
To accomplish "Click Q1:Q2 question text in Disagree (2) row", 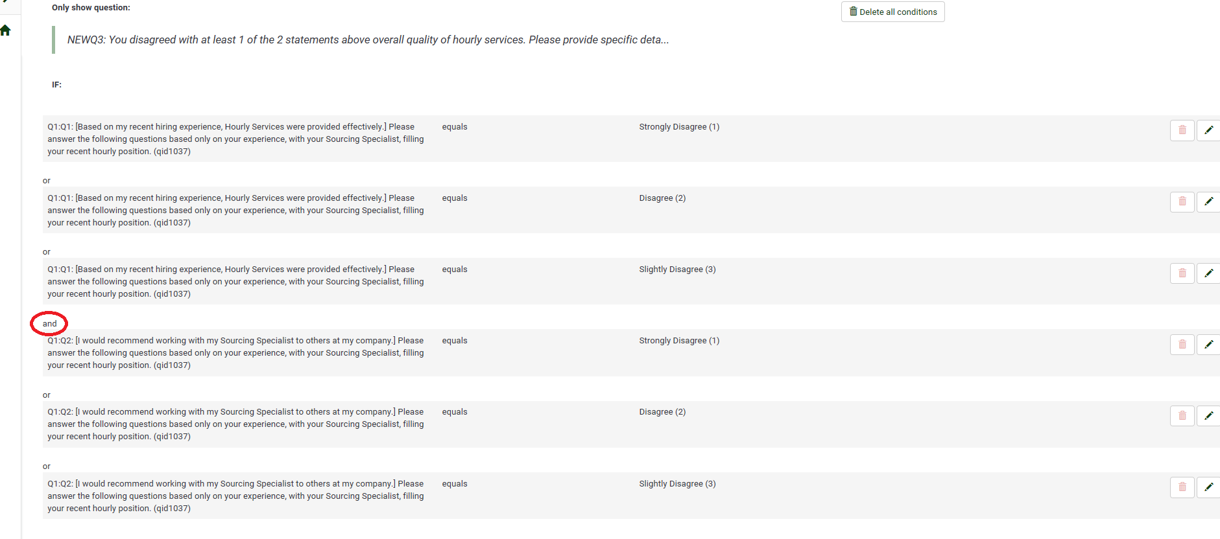I will pyautogui.click(x=236, y=424).
